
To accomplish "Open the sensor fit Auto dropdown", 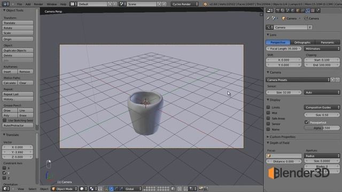I will 322,92.
